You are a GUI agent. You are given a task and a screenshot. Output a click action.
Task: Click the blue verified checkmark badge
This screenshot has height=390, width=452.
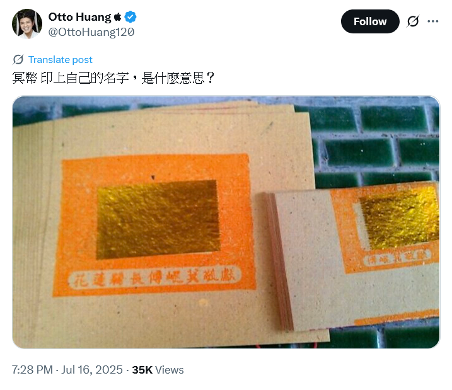pyautogui.click(x=130, y=17)
